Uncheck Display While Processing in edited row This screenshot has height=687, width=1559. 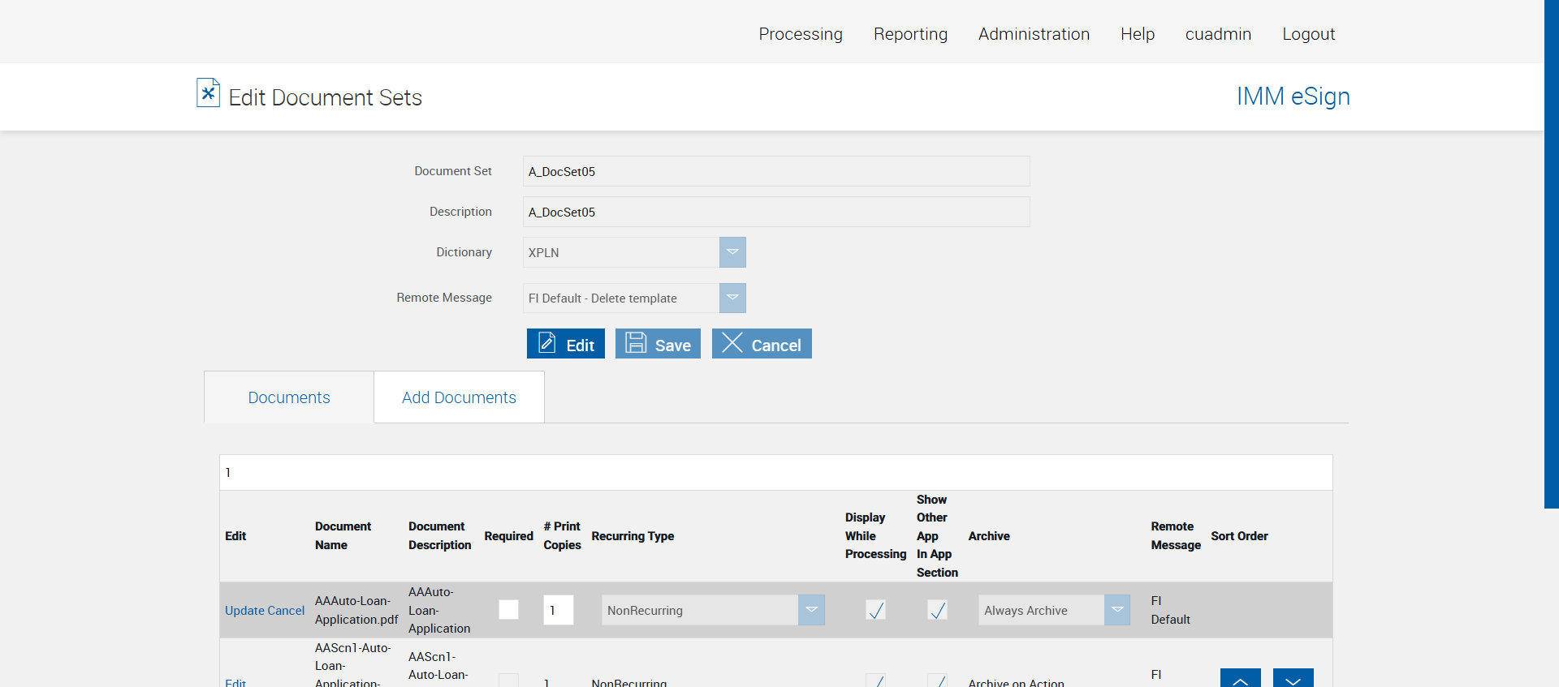pos(875,610)
